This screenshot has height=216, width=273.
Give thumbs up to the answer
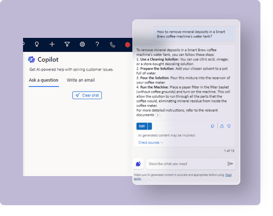coord(222,126)
